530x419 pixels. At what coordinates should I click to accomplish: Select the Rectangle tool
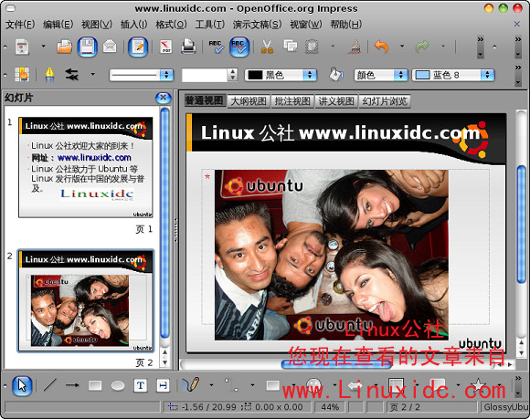tap(95, 385)
